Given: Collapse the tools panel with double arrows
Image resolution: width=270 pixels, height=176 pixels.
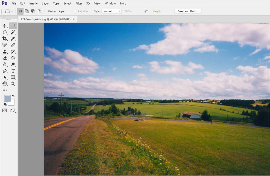Looking at the screenshot, I should click(2, 17).
